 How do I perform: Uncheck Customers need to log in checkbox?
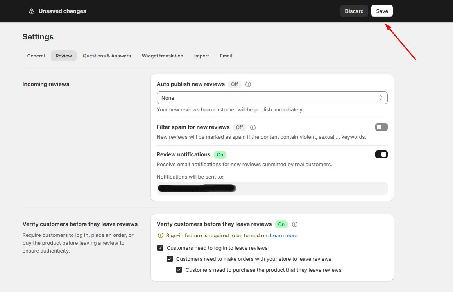click(160, 248)
